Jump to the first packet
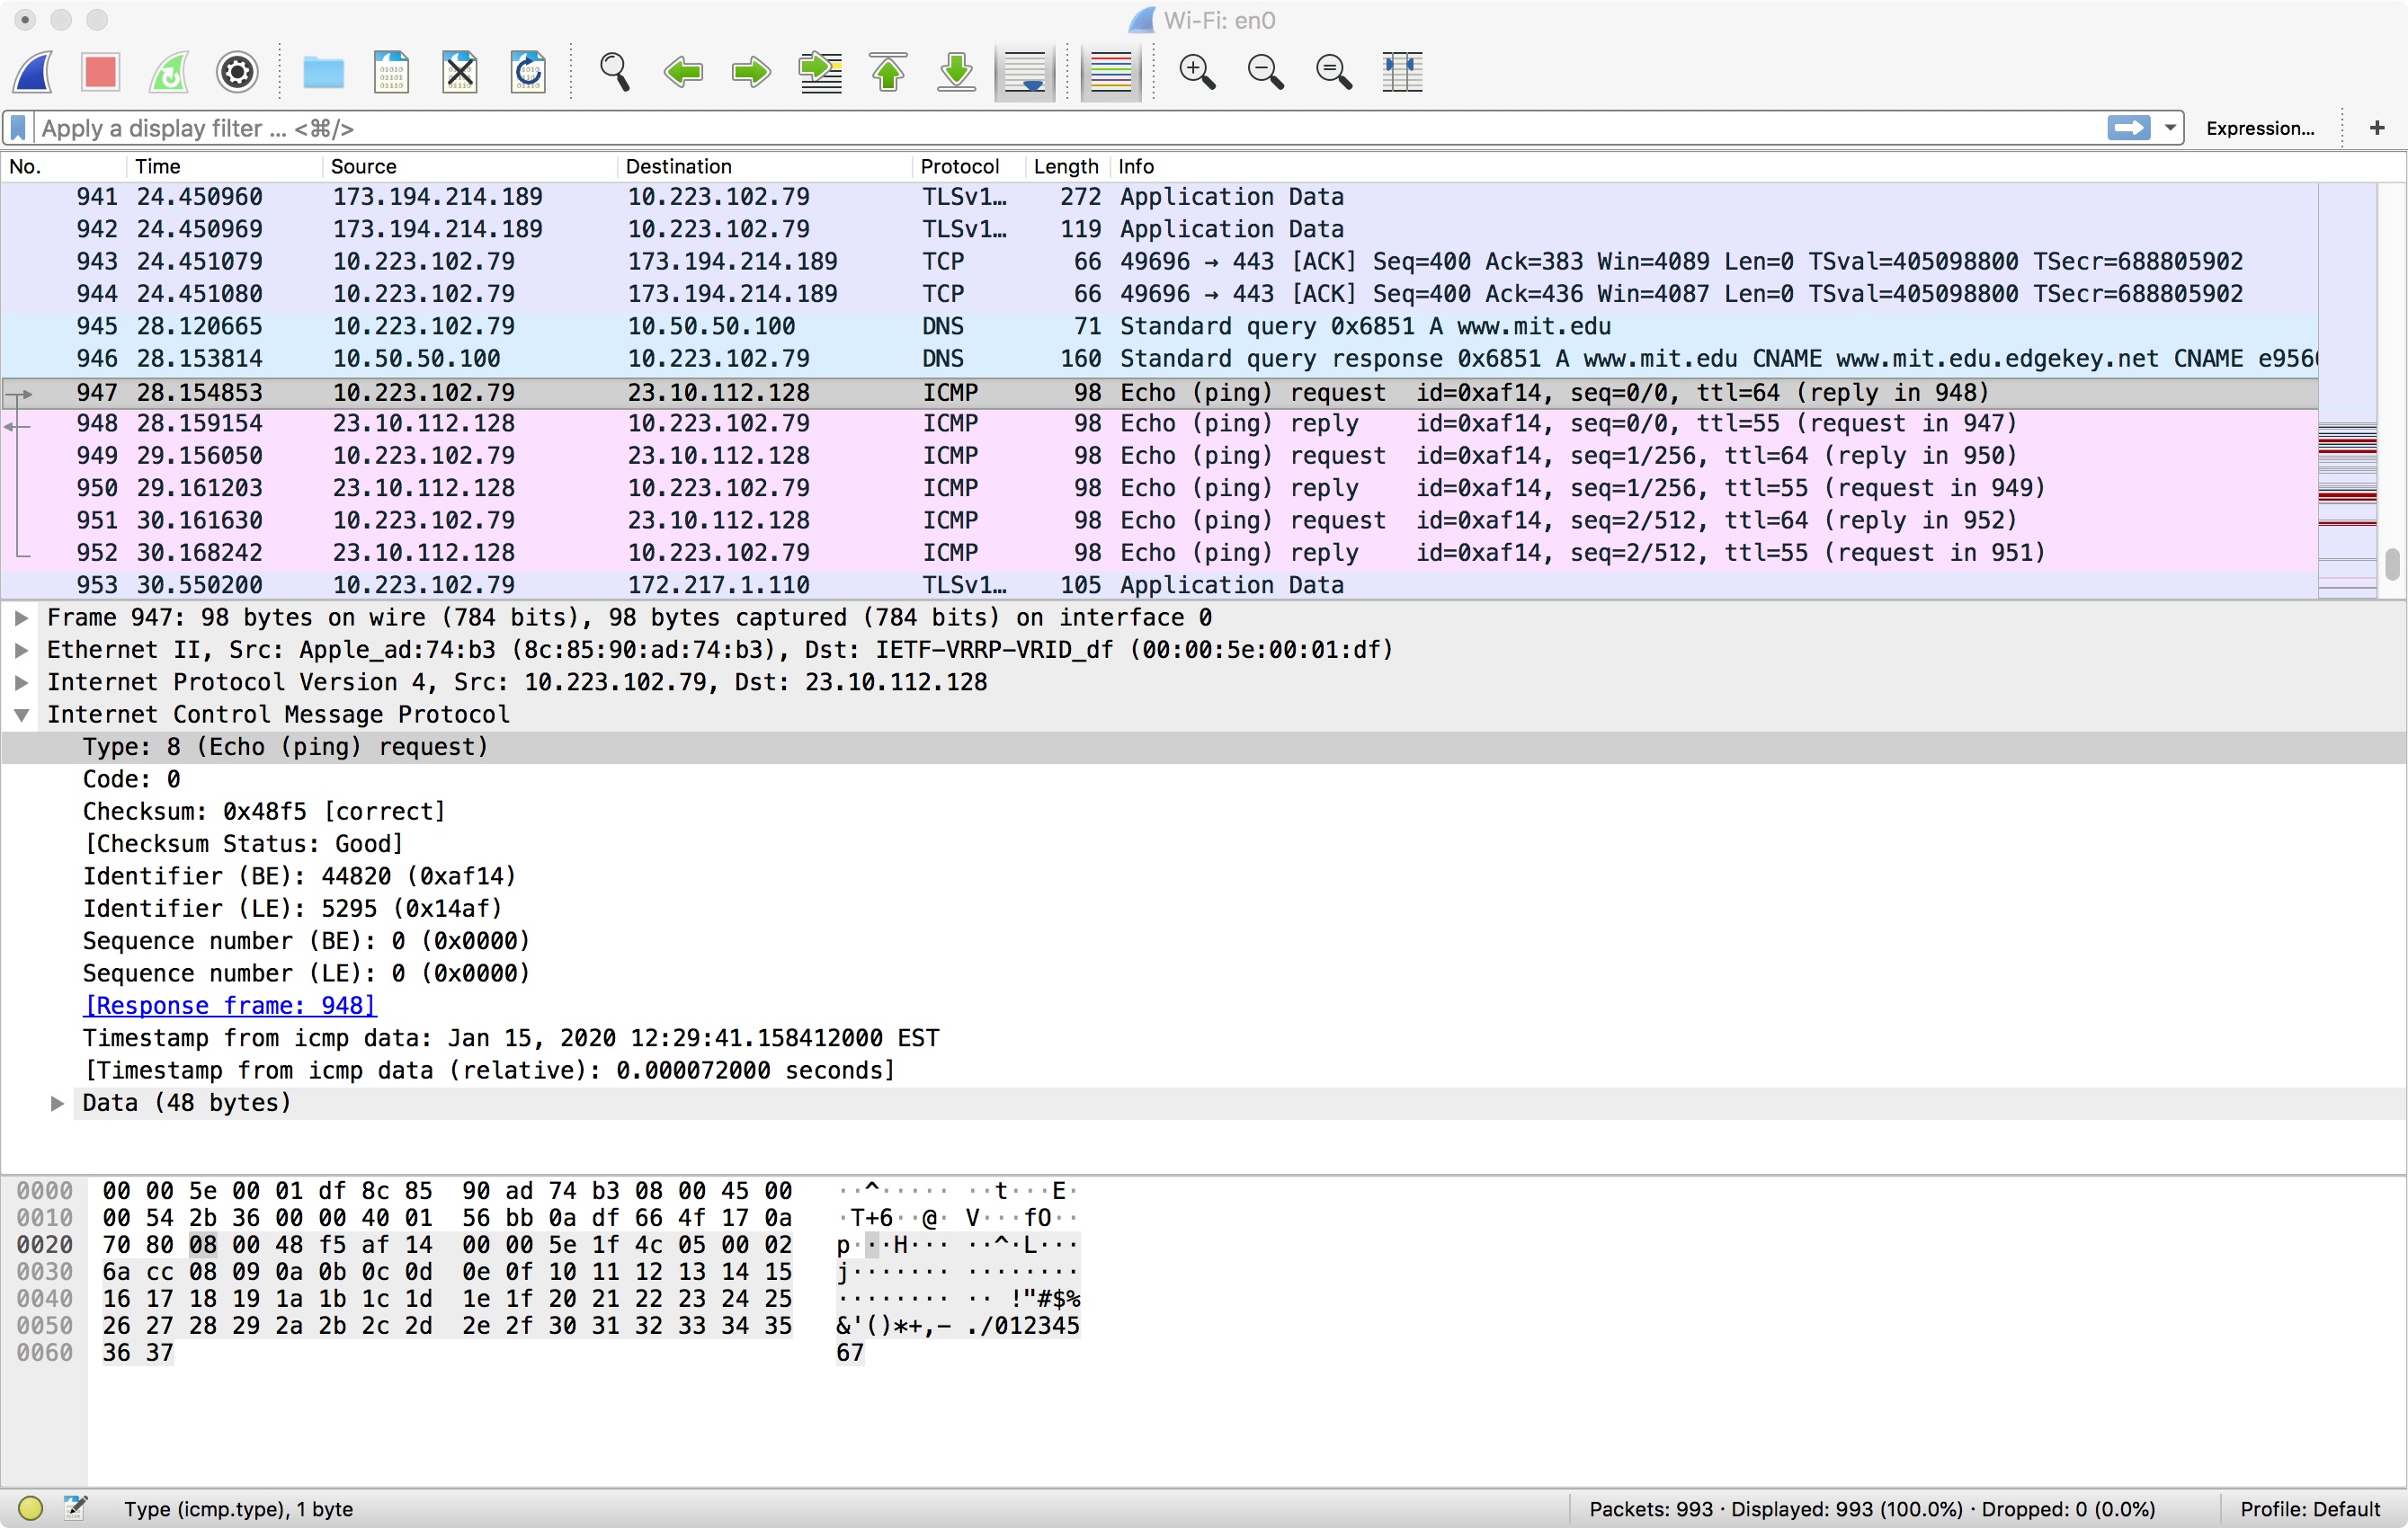The width and height of the screenshot is (2408, 1528). [888, 72]
